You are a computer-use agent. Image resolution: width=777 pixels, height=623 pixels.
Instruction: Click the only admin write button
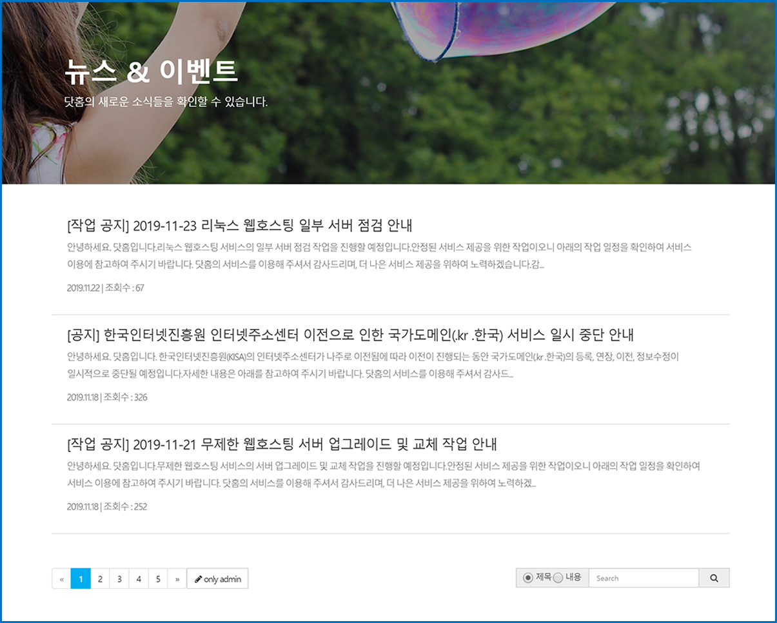click(217, 578)
